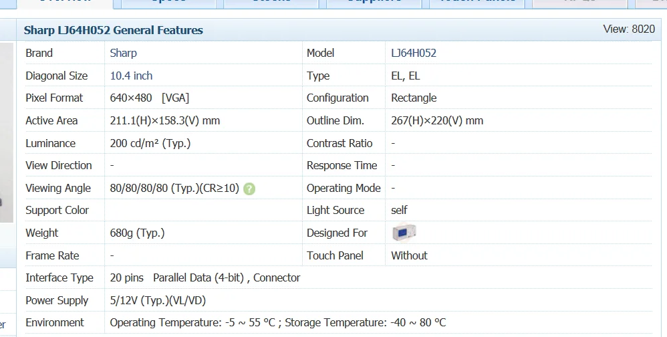The height and width of the screenshot is (337, 667).
Task: Select the 211.1(H)×158.3(V) mm active area value
Action: [164, 121]
